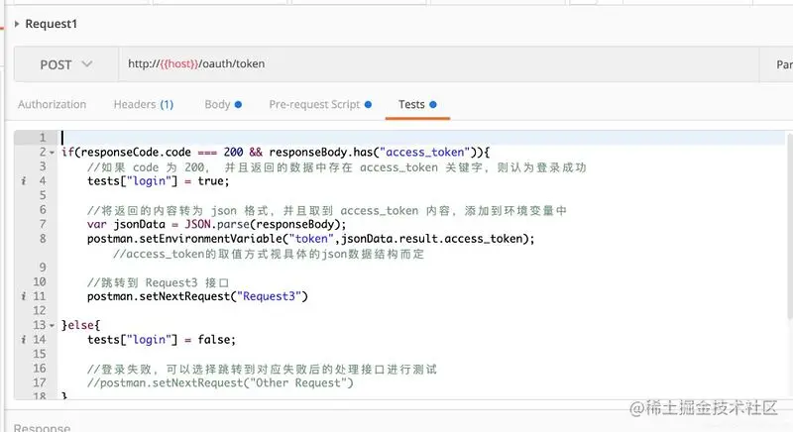Fold the code block at line 2
Viewport: 793px width, 432px height.
click(53, 153)
